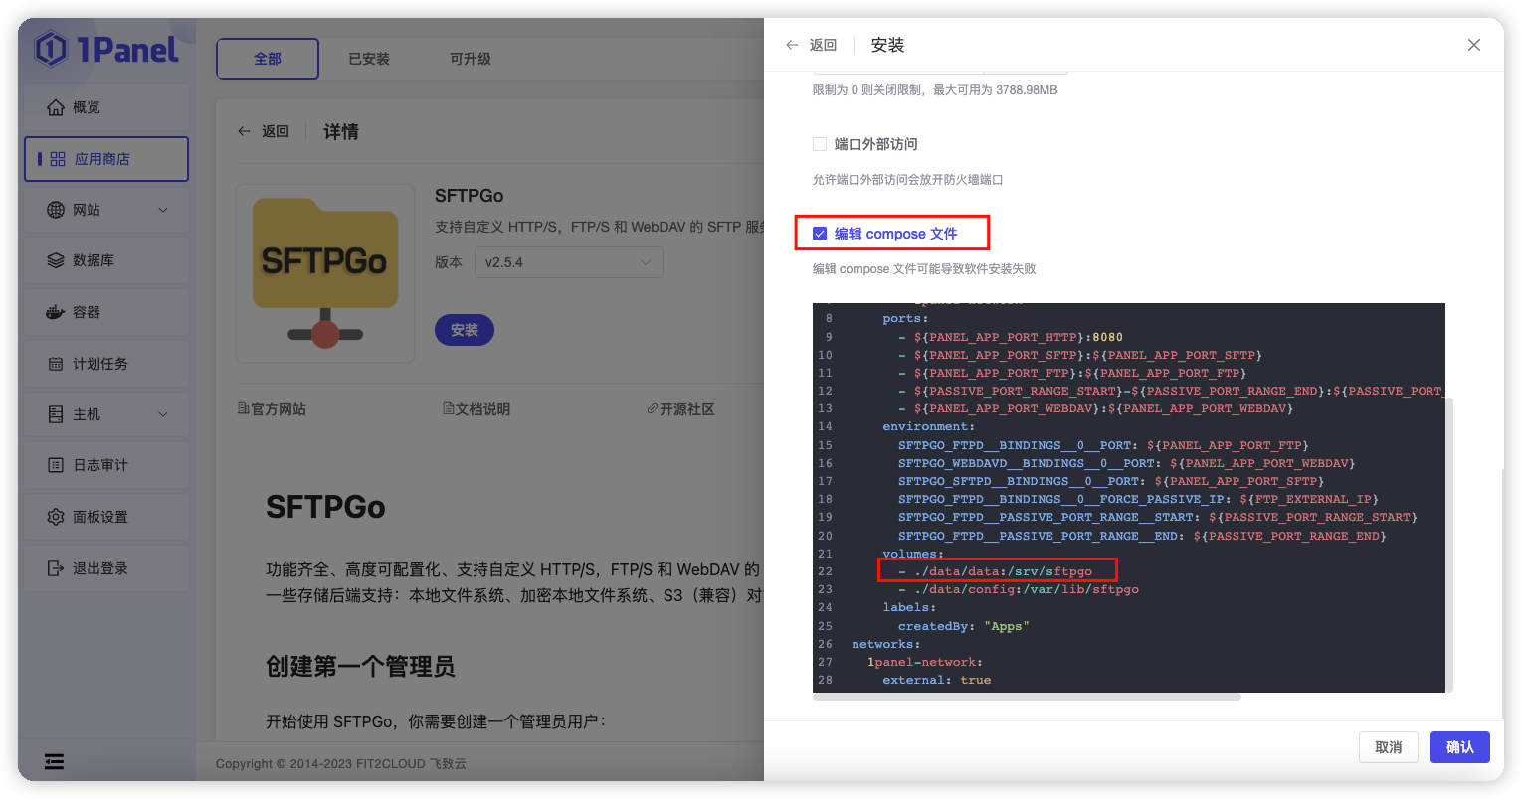This screenshot has height=799, width=1522.
Task: Click the 日志审计 log icon
Action: click(x=56, y=465)
